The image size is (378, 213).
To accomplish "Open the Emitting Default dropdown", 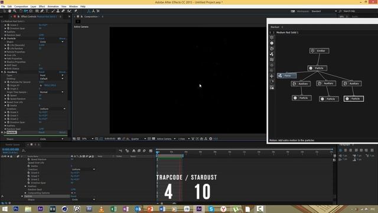I will [51, 79].
